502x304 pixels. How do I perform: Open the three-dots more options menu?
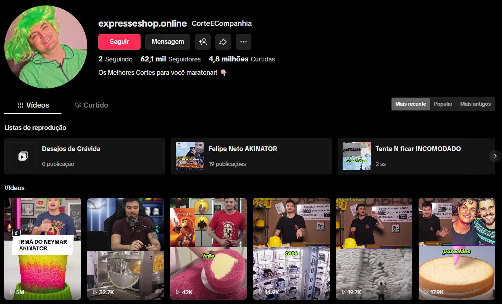coord(244,42)
